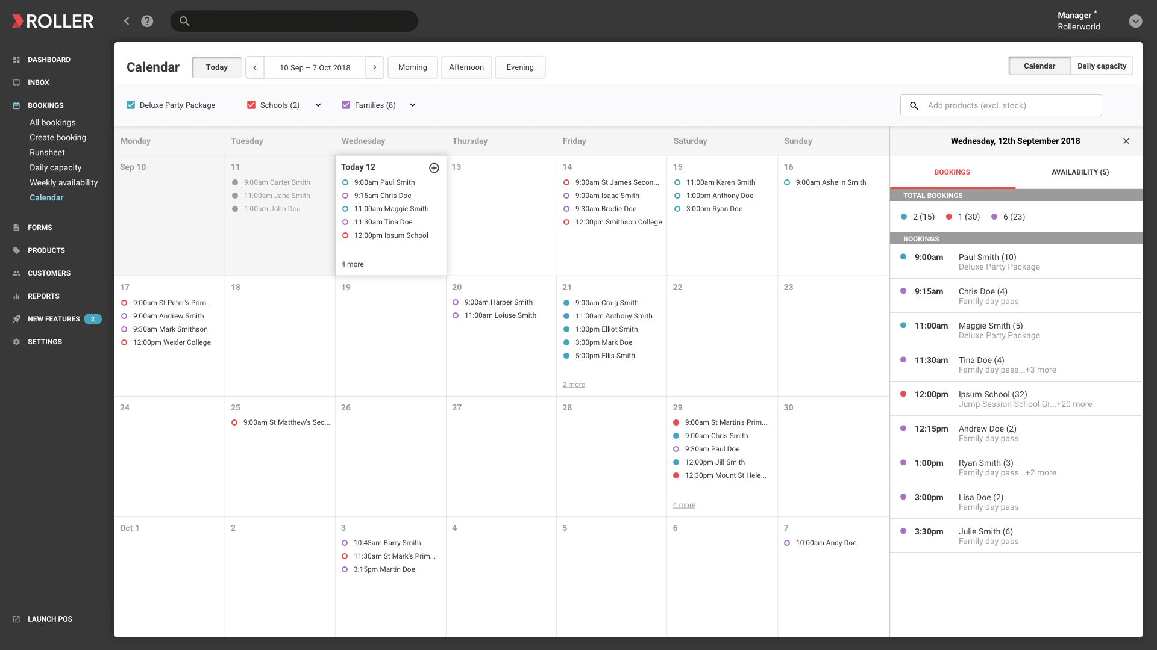
Task: Click the Afternoon filter button
Action: point(466,67)
